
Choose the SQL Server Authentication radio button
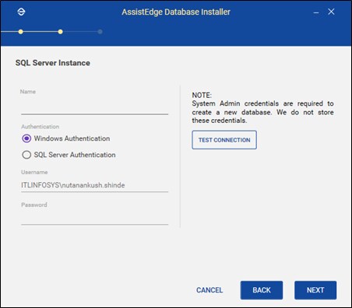pyautogui.click(x=26, y=155)
